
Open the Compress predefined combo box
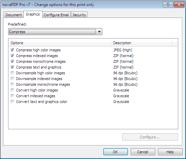55,32
